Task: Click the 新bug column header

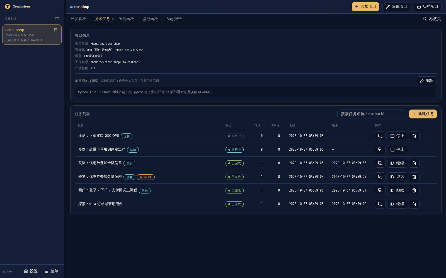Action: tap(275, 125)
